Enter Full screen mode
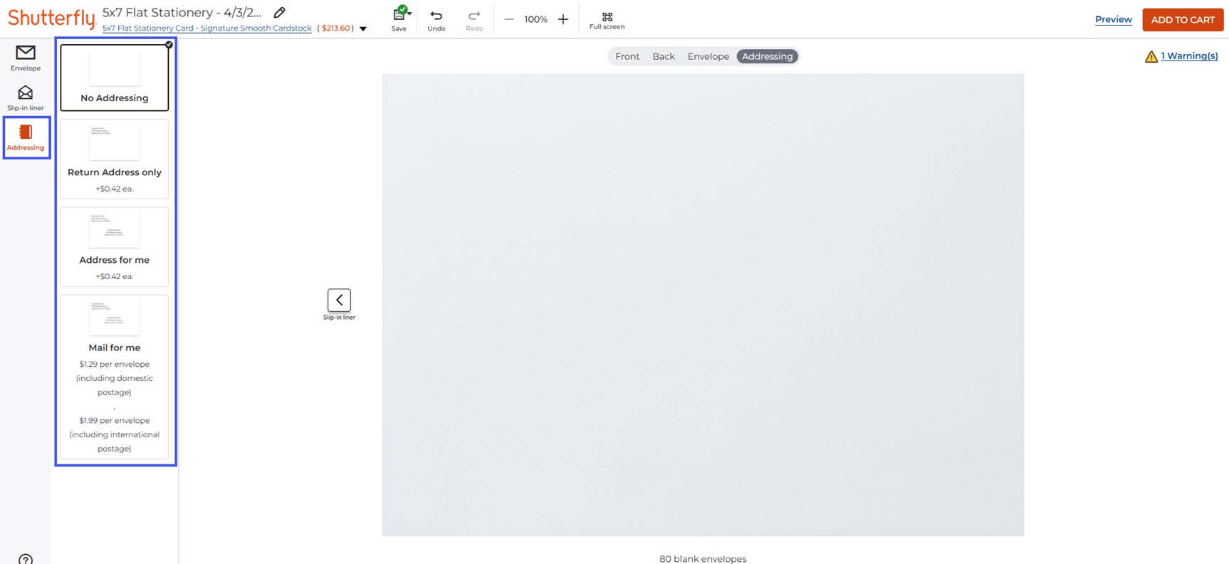 tap(607, 20)
